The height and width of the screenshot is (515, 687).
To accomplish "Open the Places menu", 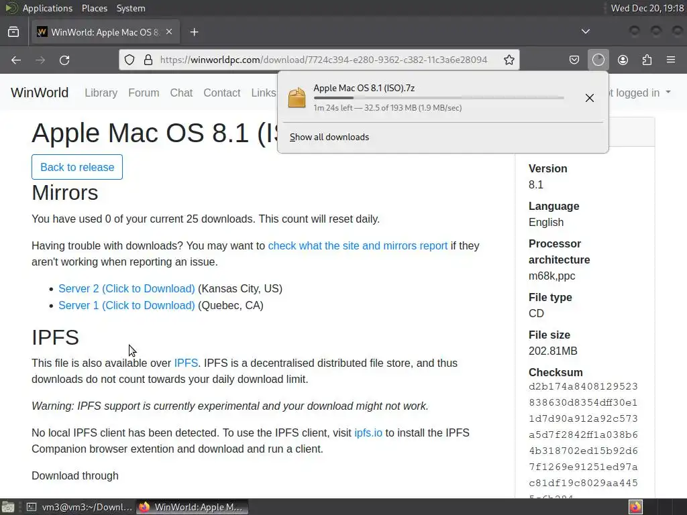I will click(x=94, y=8).
